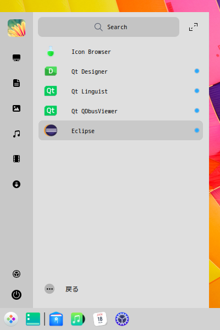Open settings from the launcher sidebar gear
This screenshot has height=330, width=220.
point(16,274)
